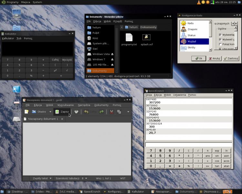Enable the Pokaż checkbox in Kadu settings
Screen dimensions: 242x194
click(x=220, y=44)
